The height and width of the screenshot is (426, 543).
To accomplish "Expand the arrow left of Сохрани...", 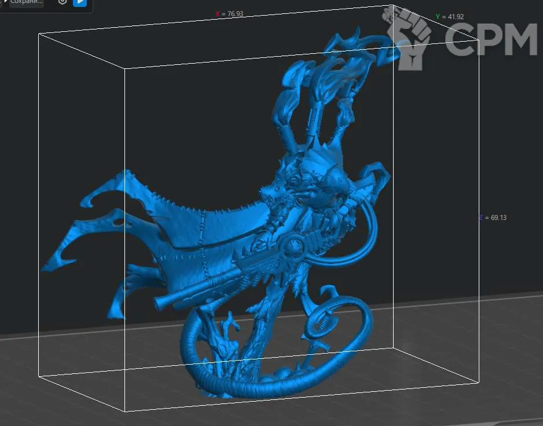I will coord(5,3).
